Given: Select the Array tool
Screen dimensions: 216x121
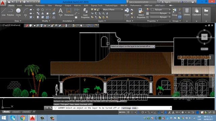Looking at the screenshot, I should (x=47, y=17).
